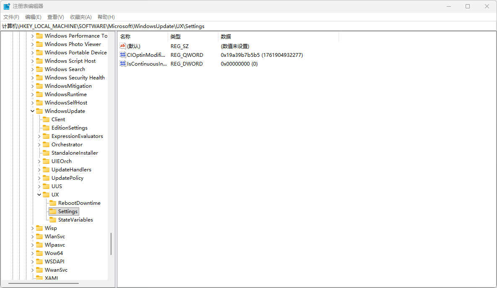Click the string value icon of (默认)
Image resolution: width=497 pixels, height=288 pixels.
(123, 46)
